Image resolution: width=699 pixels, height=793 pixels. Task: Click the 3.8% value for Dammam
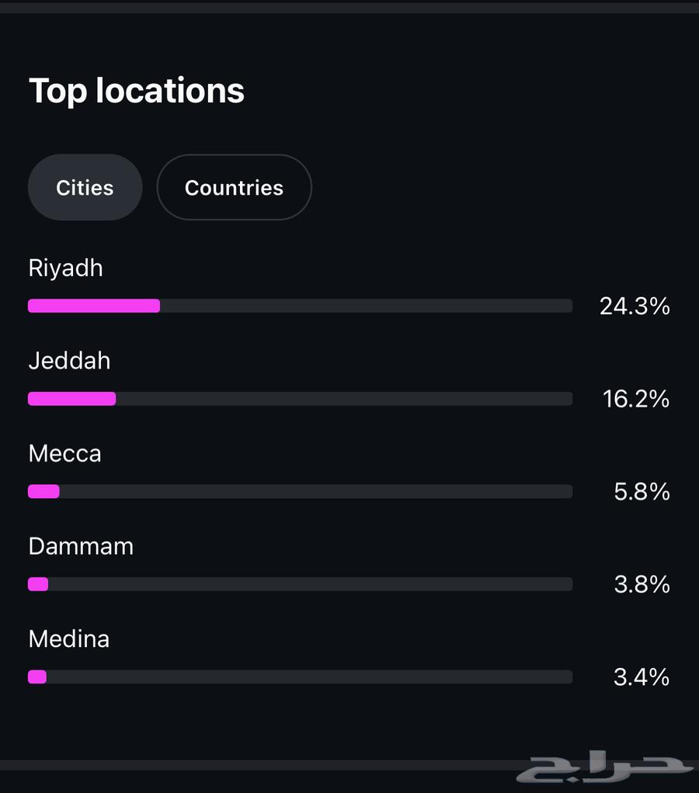pyautogui.click(x=642, y=584)
